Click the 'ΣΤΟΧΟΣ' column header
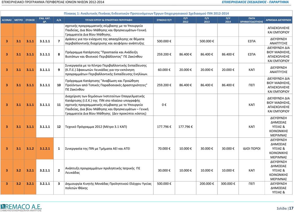Viewport: 294px width, 212px height. pos(30,20)
